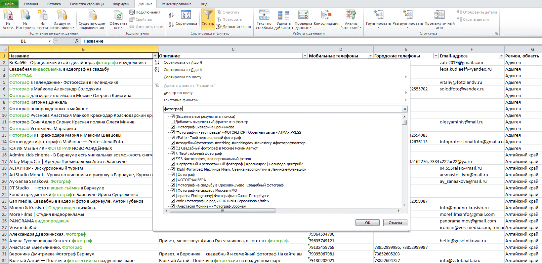
Task: Toggle the Select all search results checkbox
Action: pos(173,116)
